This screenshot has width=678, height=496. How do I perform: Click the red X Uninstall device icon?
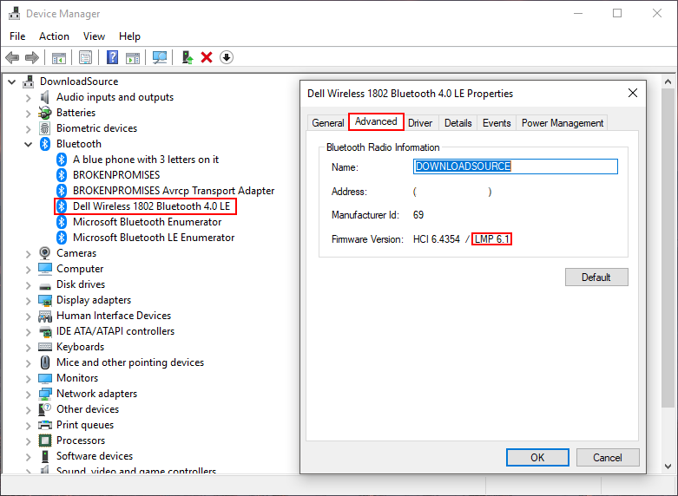coord(207,57)
